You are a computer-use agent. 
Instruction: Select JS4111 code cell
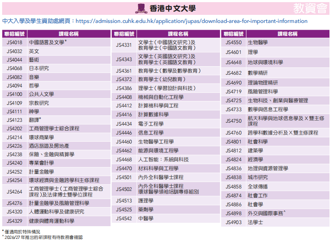(14, 112)
